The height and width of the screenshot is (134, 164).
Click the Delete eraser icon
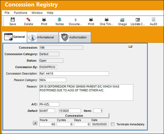coord(28,19)
